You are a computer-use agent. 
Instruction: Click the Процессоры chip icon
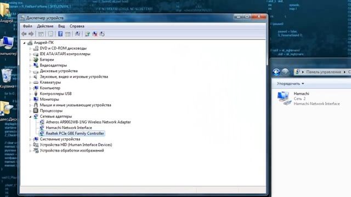pos(36,111)
